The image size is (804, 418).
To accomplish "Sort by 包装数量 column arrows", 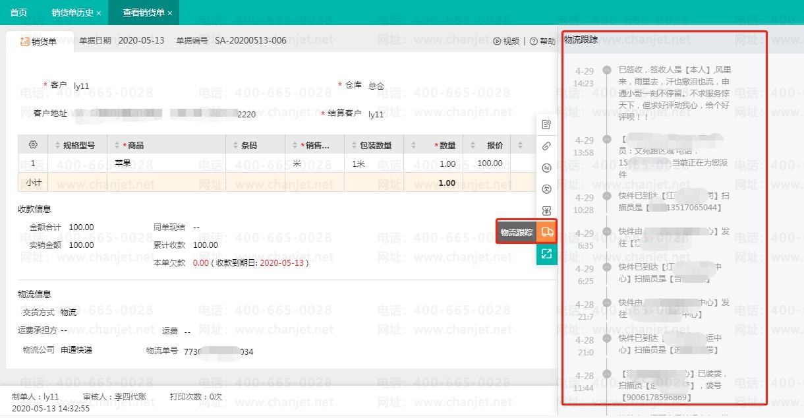I will click(x=353, y=145).
